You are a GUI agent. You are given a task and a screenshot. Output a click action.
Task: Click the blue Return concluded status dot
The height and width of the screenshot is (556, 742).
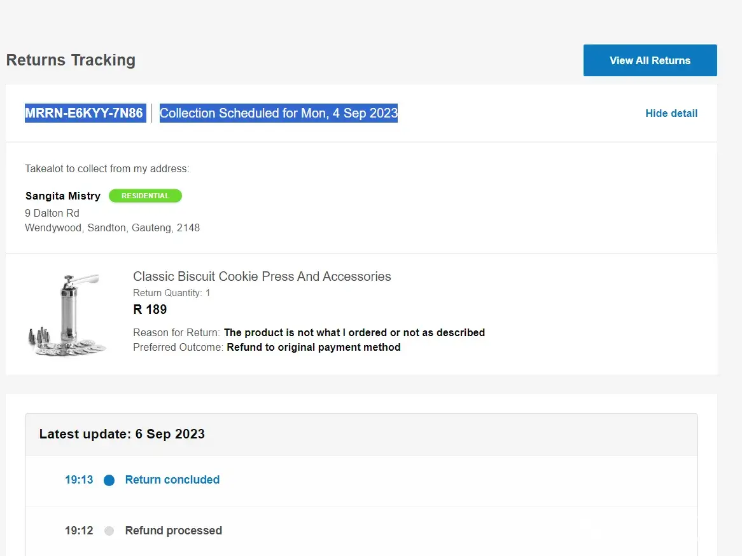(109, 480)
